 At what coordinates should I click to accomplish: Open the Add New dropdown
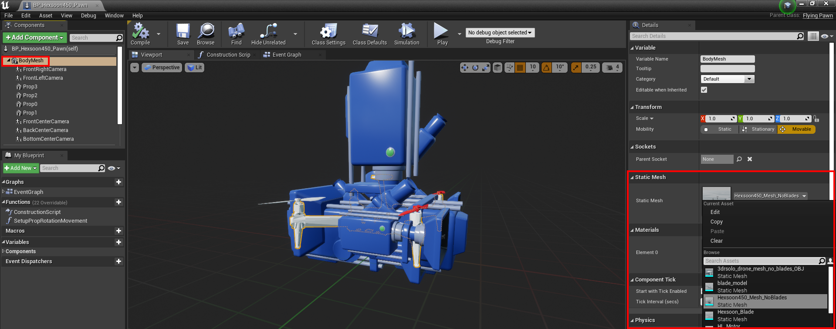(x=20, y=168)
